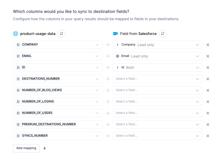This screenshot has width=219, height=161.
Task: Remove the NUMBER_OF_BLOG_VIEWS mapping row
Action: pyautogui.click(x=208, y=90)
